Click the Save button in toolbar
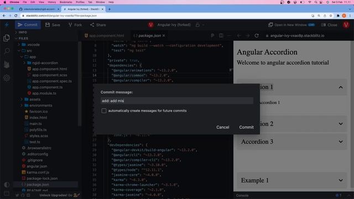The image size is (354, 199). point(53,25)
